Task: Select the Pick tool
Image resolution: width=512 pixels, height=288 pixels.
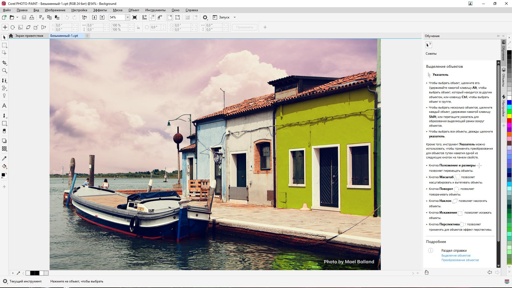Action: pyautogui.click(x=4, y=37)
